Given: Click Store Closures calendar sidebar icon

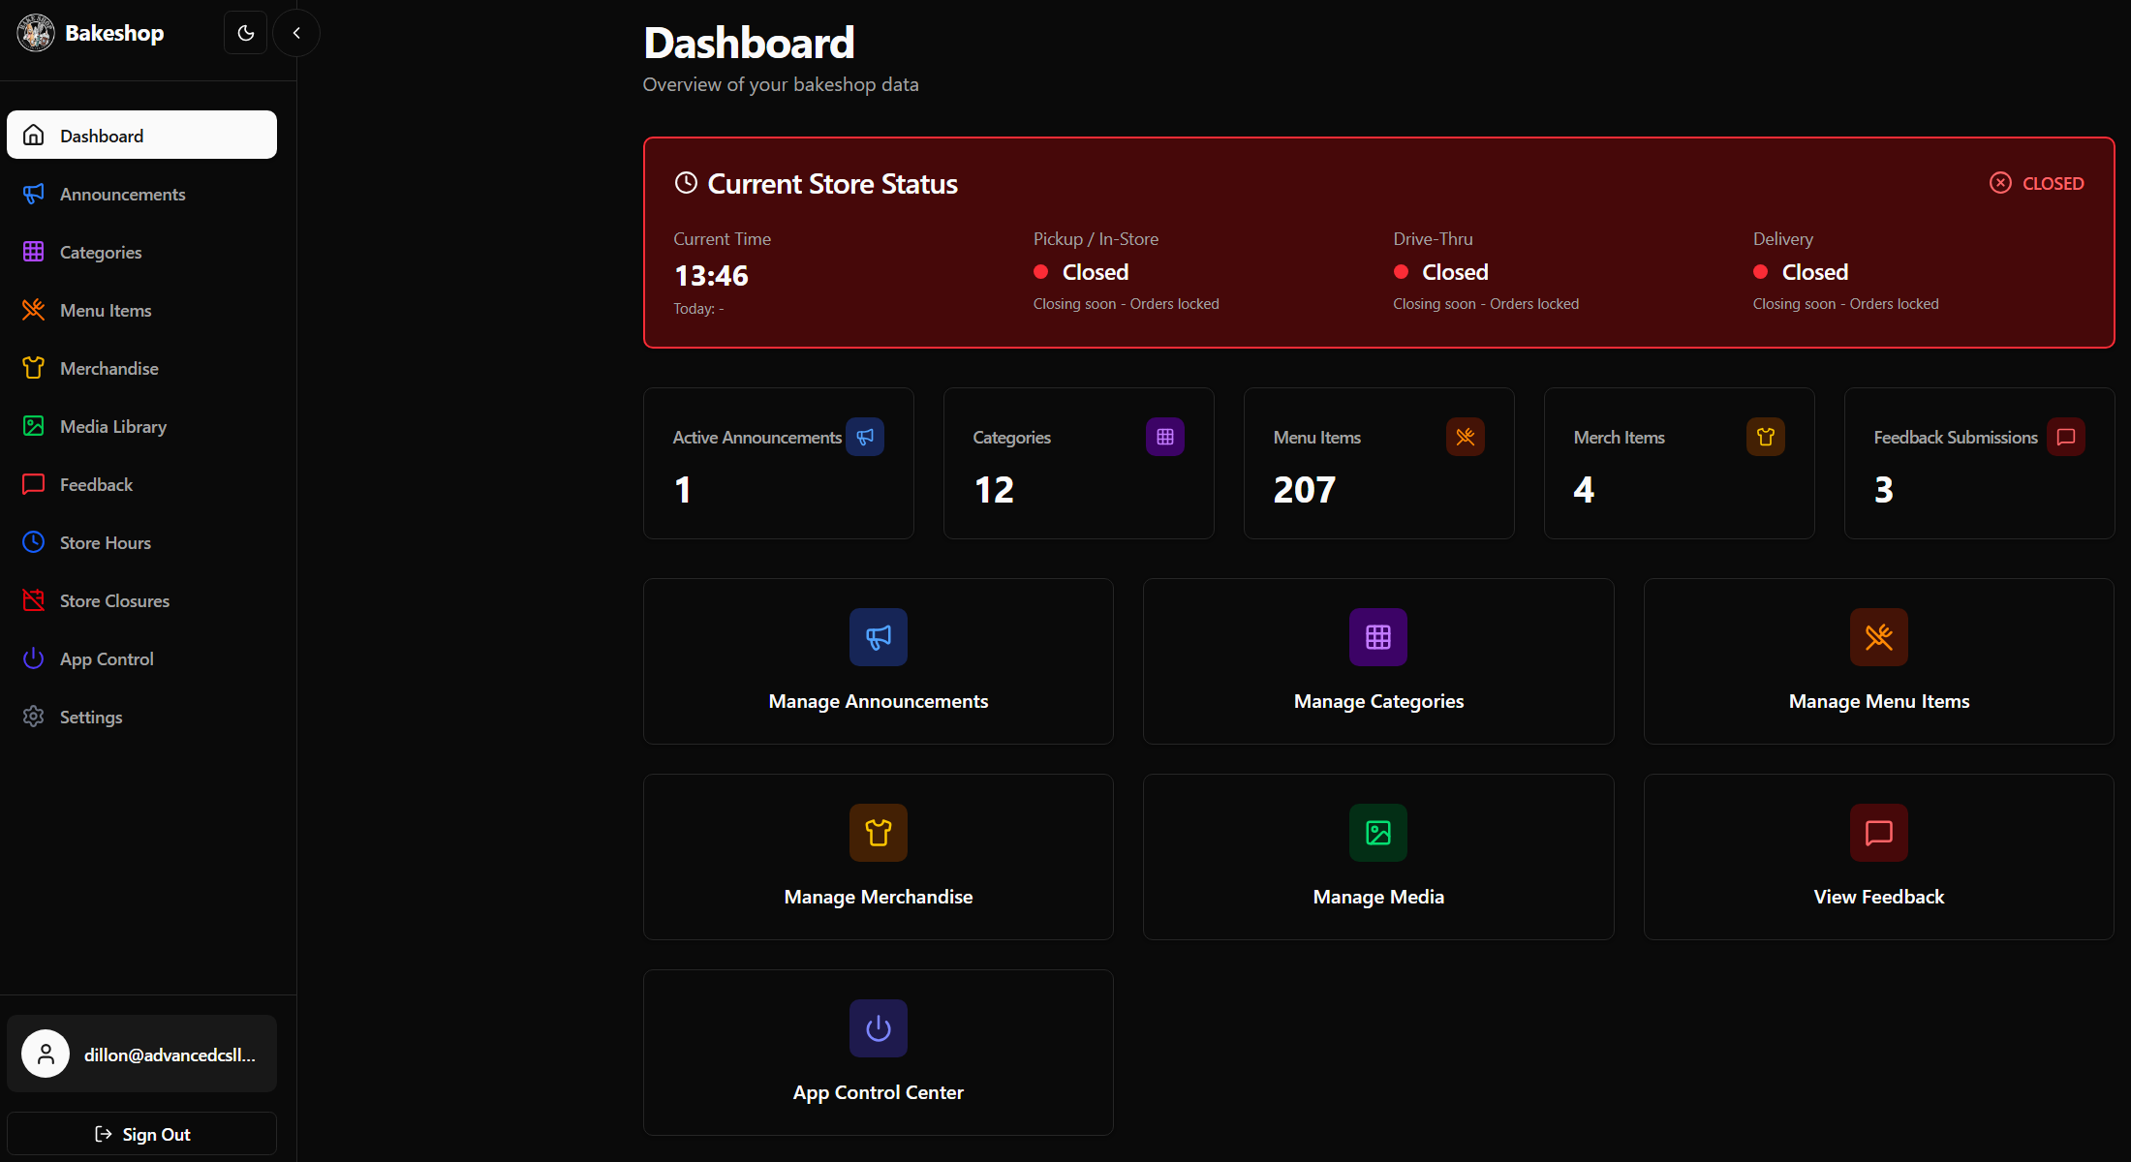Looking at the screenshot, I should click(34, 600).
